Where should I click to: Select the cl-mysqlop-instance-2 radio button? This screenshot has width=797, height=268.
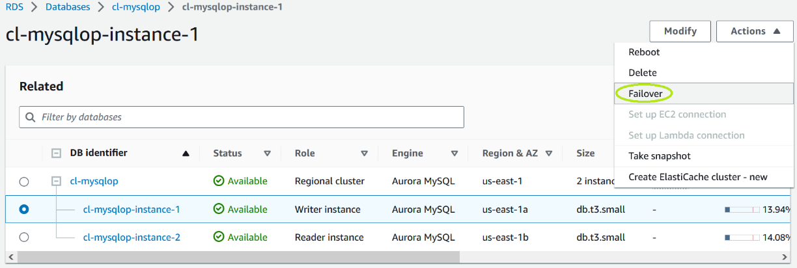point(24,237)
